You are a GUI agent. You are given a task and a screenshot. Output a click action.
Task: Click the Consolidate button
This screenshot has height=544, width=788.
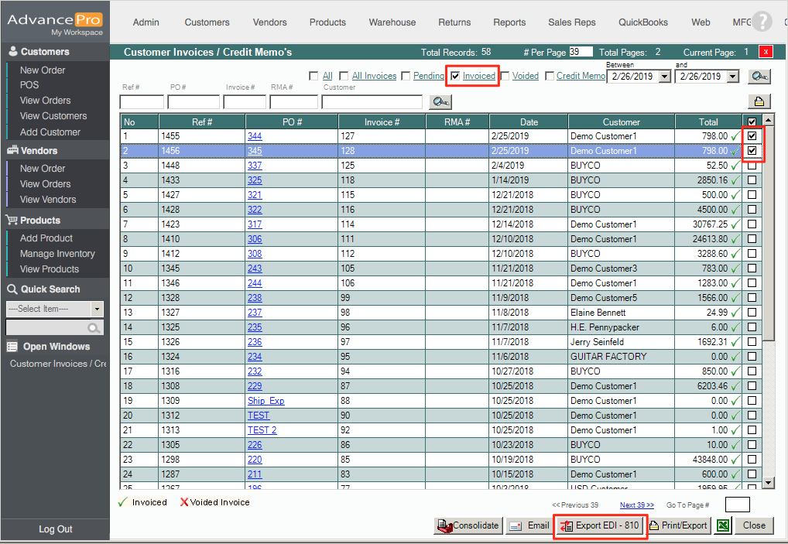point(468,525)
